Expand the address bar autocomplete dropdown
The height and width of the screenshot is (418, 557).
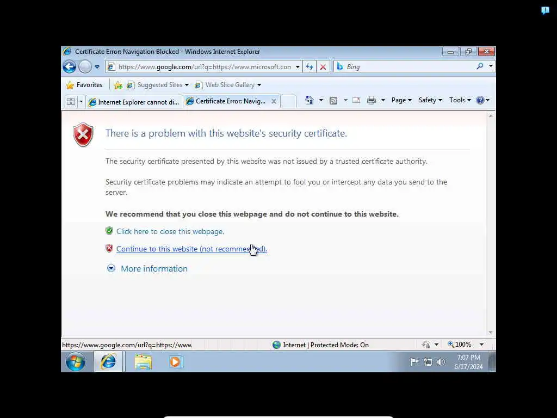point(298,67)
